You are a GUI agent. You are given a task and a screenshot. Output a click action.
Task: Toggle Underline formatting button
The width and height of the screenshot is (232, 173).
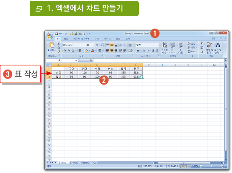73,51
